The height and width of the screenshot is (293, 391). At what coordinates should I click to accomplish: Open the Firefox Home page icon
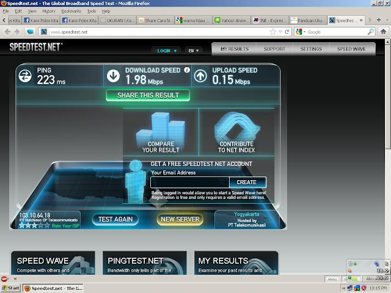pyautogui.click(x=383, y=32)
